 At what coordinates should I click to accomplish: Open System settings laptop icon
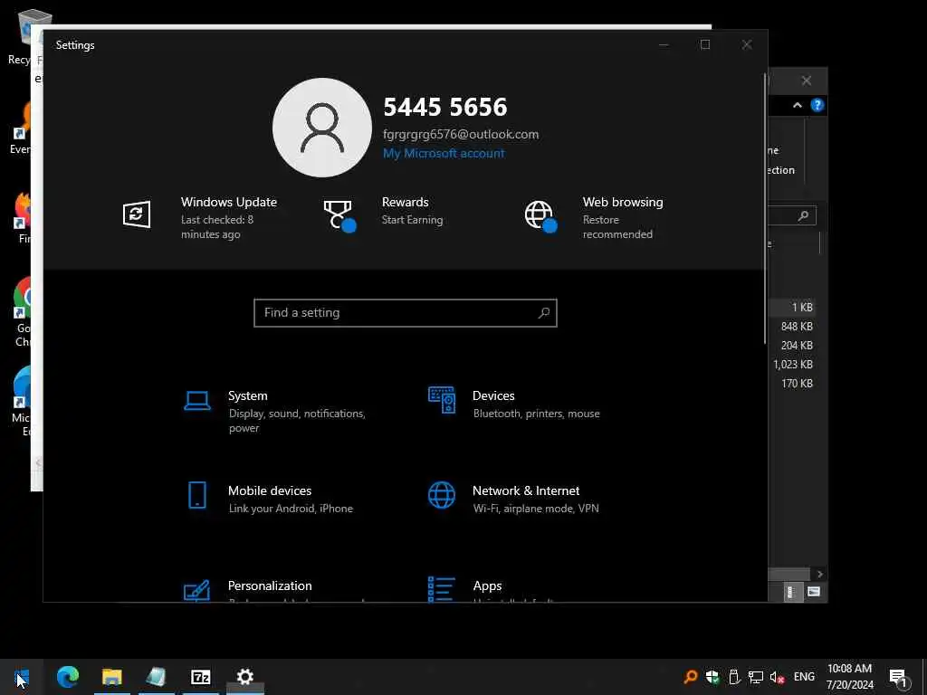point(197,401)
